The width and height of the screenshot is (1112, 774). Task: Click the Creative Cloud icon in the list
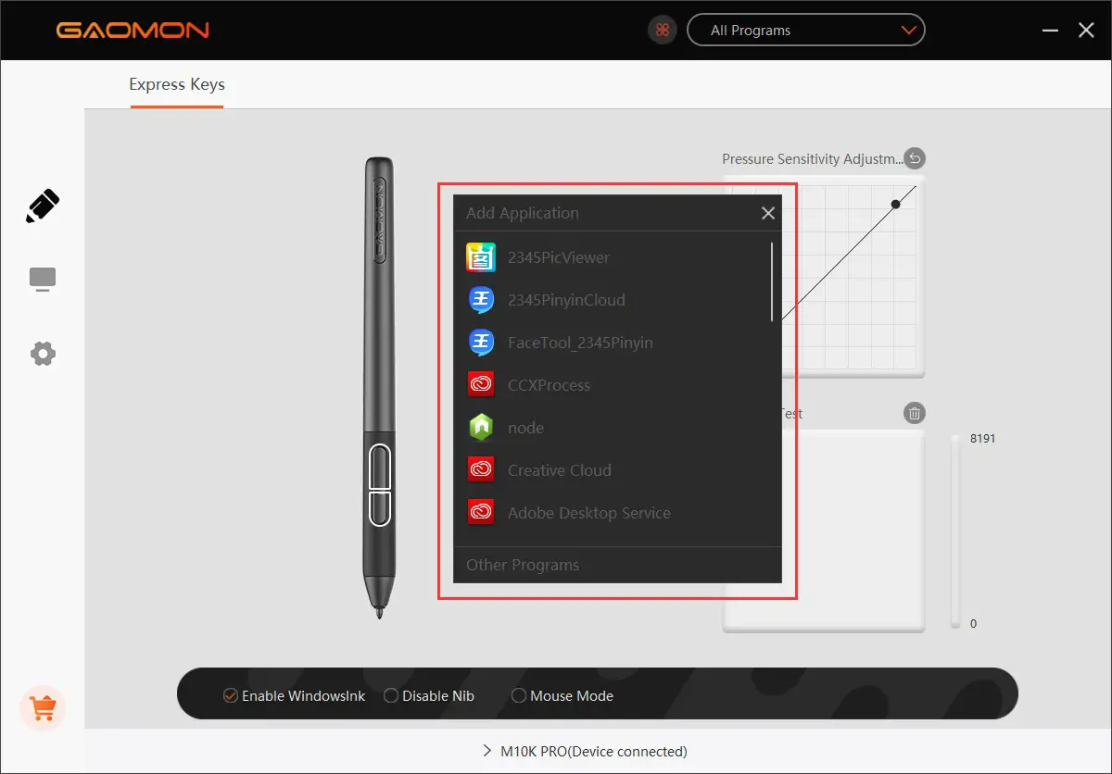tap(481, 469)
